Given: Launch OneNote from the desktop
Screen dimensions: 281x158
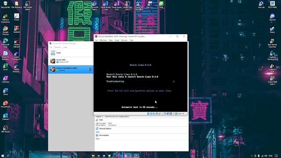Looking at the screenshot, I should (5, 79).
